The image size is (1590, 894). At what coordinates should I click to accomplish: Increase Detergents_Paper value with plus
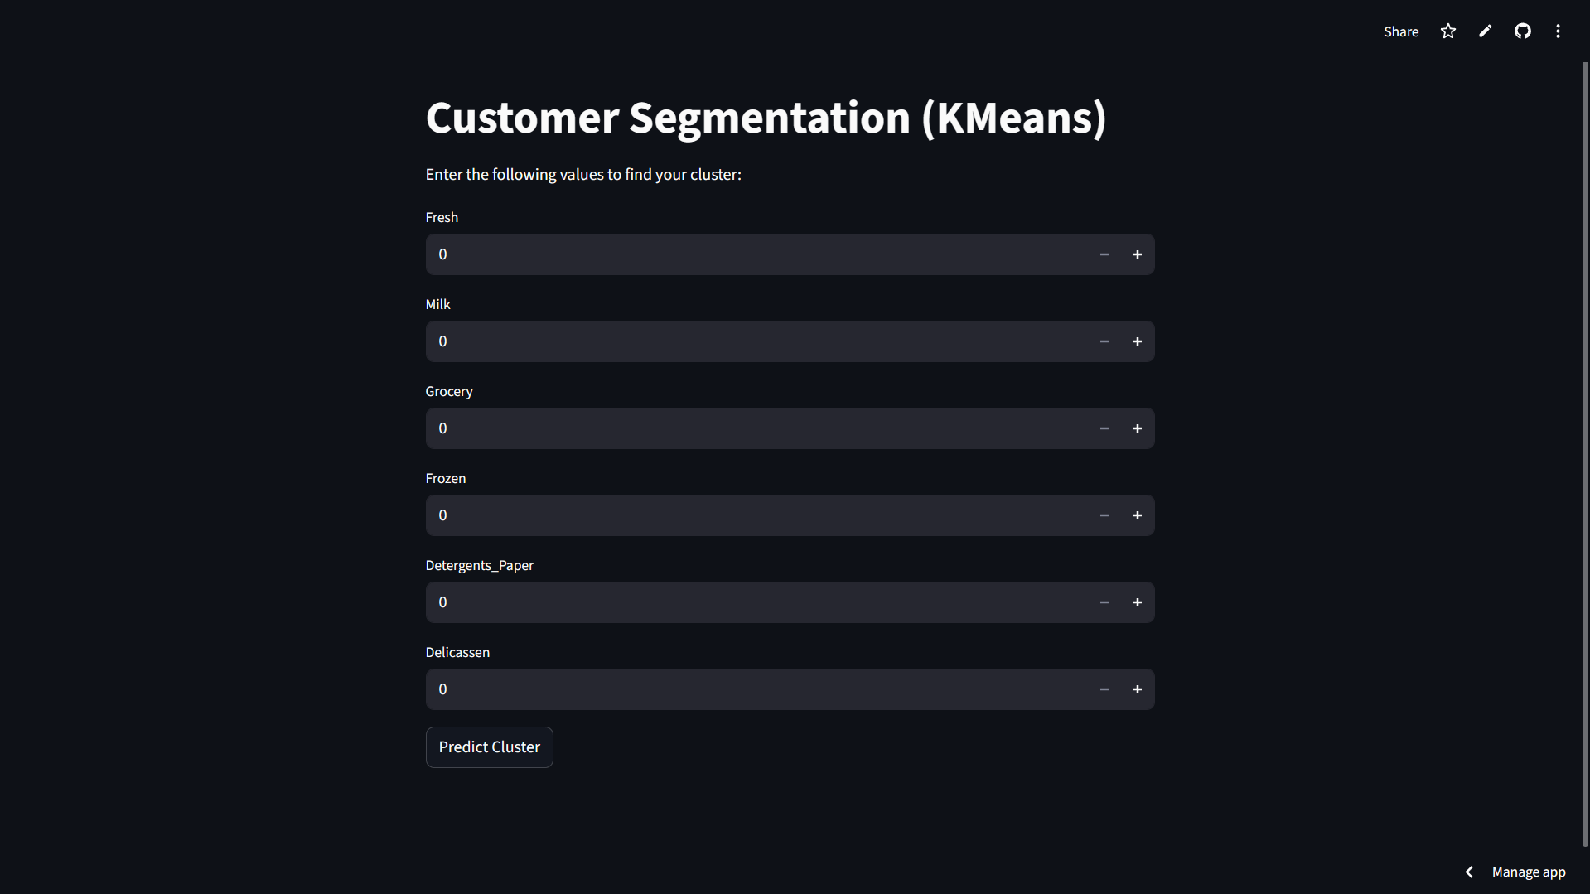point(1137,602)
